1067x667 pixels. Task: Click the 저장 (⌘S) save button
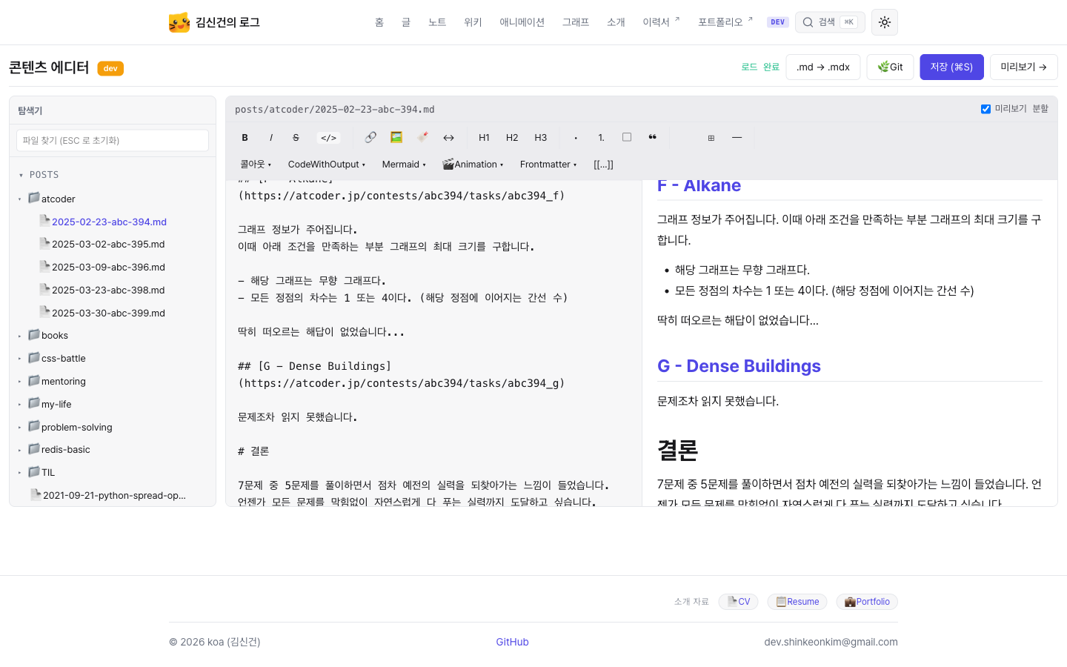pyautogui.click(x=951, y=67)
